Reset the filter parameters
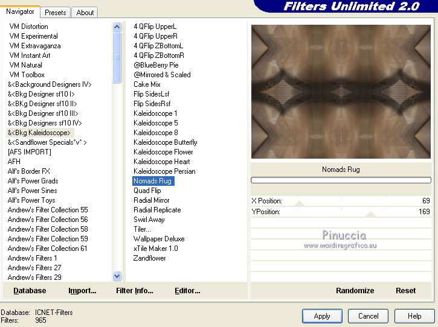438x327 pixels. [405, 291]
